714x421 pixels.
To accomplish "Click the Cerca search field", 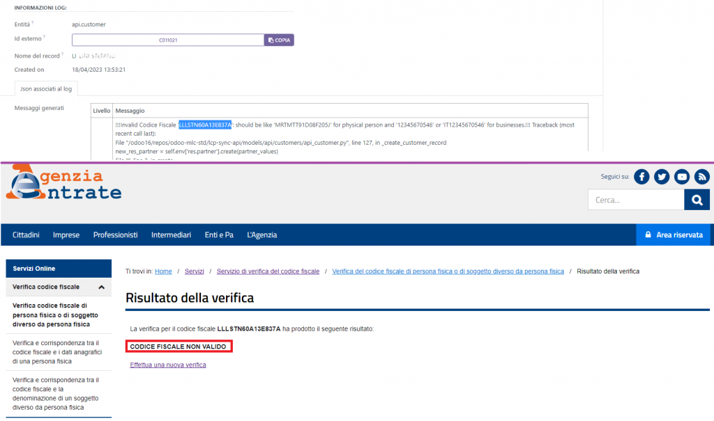I will tap(636, 200).
